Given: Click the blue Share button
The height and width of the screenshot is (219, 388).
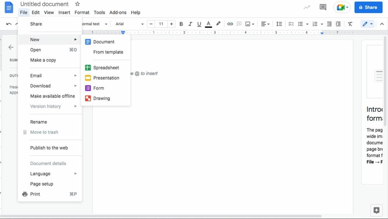Looking at the screenshot, I should pos(368,7).
